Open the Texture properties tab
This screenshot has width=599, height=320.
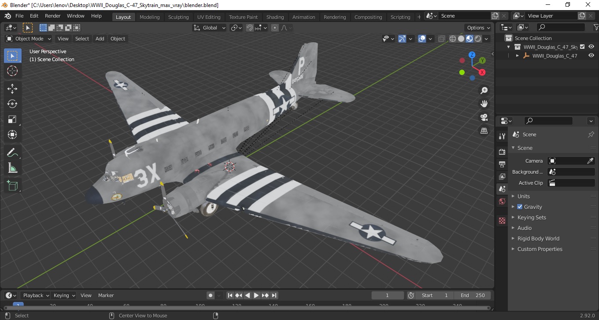[x=502, y=221]
